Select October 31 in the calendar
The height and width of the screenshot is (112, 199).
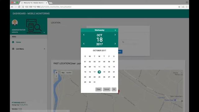[95, 82]
